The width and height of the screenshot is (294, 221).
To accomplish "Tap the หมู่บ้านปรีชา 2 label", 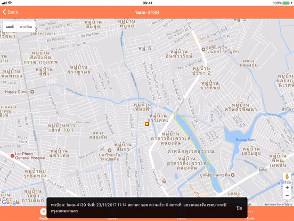I will tap(201, 70).
